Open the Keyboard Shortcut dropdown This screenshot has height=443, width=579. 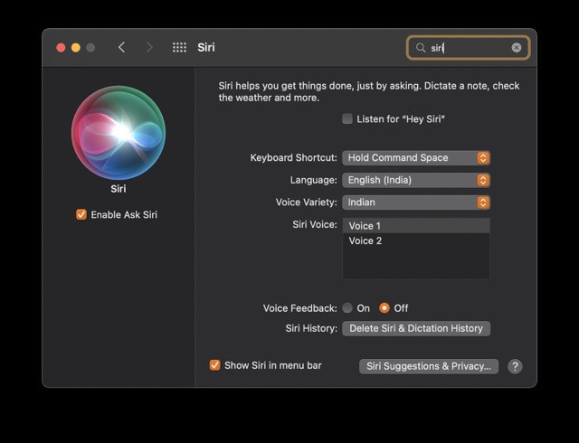pos(415,158)
